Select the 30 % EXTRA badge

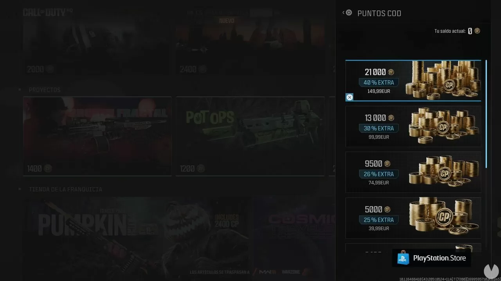[378, 128]
